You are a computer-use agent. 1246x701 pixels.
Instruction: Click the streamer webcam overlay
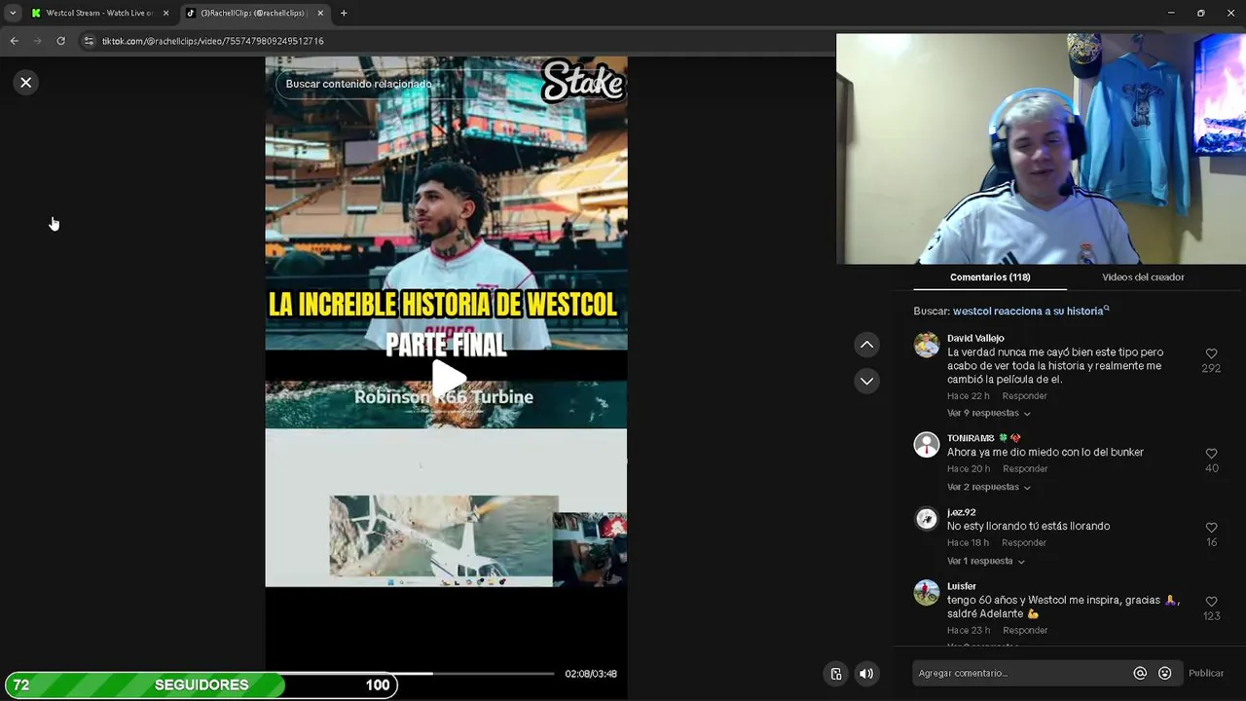(x=1041, y=149)
